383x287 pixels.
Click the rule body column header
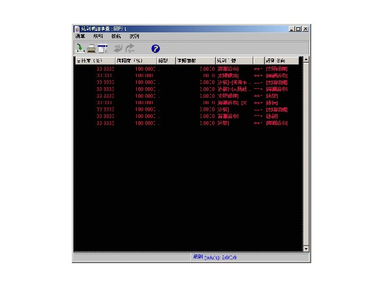point(234,61)
